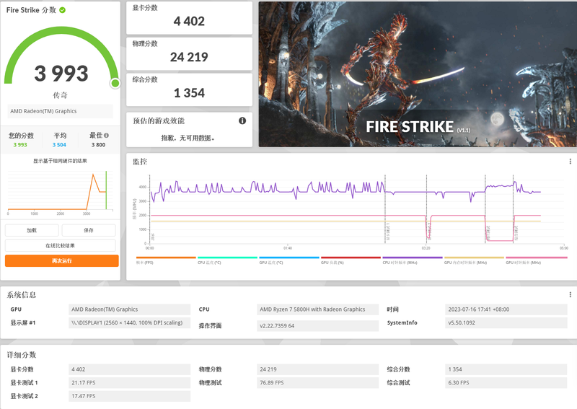Click the 03:20 marker line in monitoring chart
577x409 pixels.
tap(426, 209)
